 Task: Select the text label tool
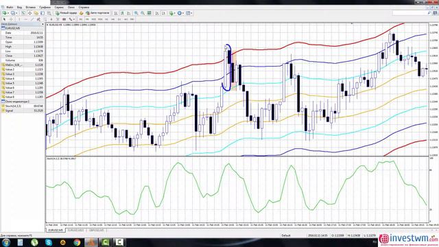[58, 19]
